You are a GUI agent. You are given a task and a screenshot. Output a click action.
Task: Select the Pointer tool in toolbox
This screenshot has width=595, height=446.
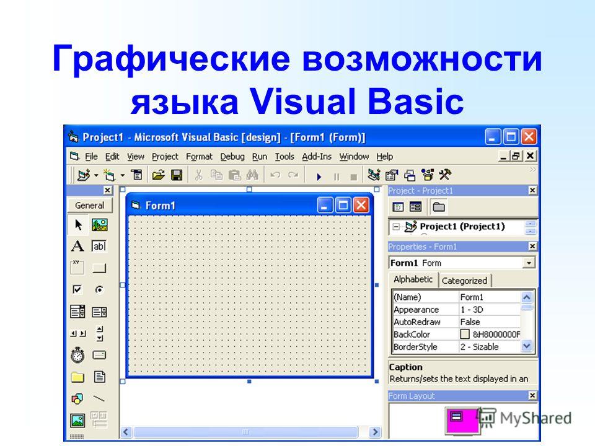(78, 224)
